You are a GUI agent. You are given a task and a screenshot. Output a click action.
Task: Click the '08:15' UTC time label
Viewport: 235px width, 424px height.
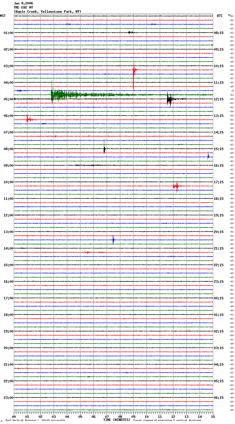pos(219,33)
